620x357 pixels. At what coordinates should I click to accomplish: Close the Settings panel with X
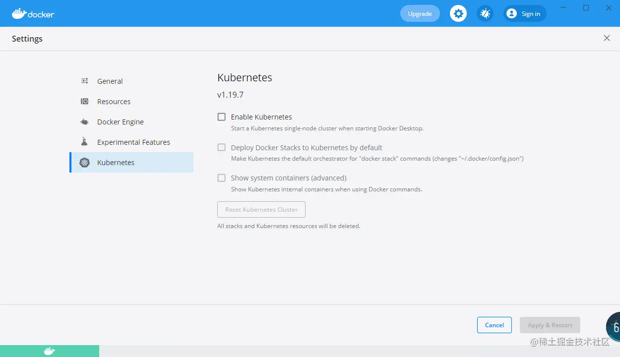pos(607,38)
